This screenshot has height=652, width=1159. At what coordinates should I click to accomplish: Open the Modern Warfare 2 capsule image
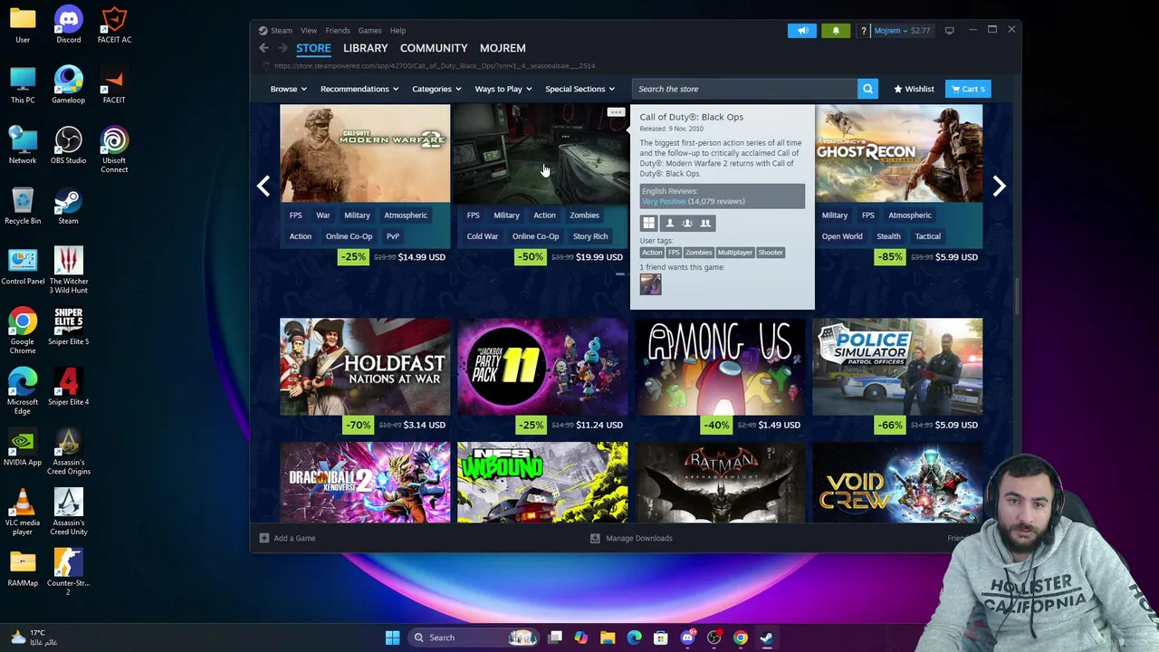[365, 153]
